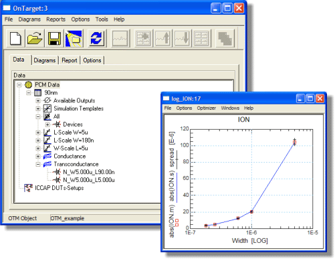335x259 pixels.
Task: Click the blue Refresh arrows toolbar icon
Action: tap(96, 38)
